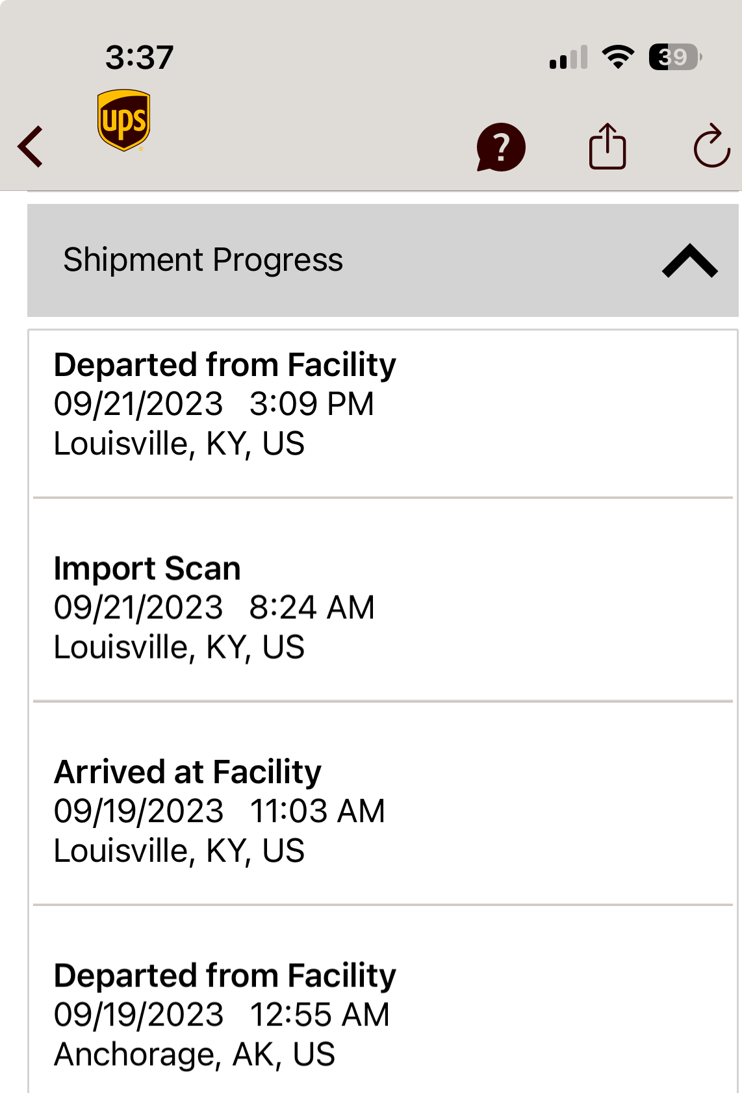Tap the cellular signal bars icon
The width and height of the screenshot is (742, 1093).
click(x=568, y=57)
